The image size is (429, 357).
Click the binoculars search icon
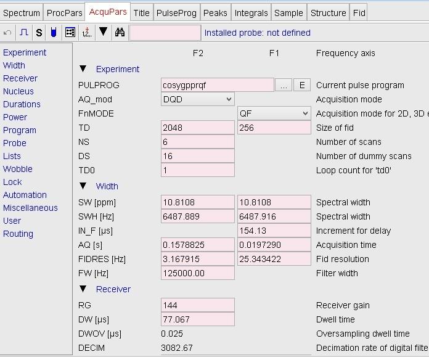[120, 33]
